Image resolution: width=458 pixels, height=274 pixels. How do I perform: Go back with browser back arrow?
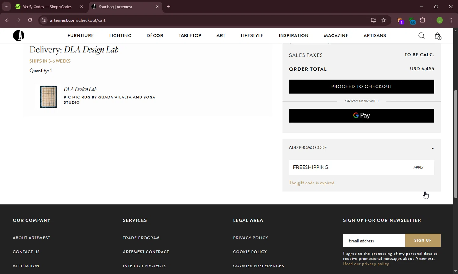coord(7,20)
